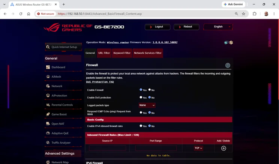Open the TCP protocol dropdown
Screen dimensions: 279x164
(198, 148)
